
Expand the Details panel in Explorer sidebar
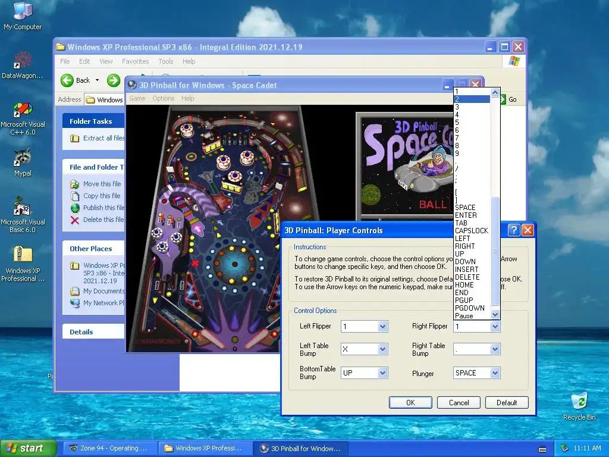[93, 332]
